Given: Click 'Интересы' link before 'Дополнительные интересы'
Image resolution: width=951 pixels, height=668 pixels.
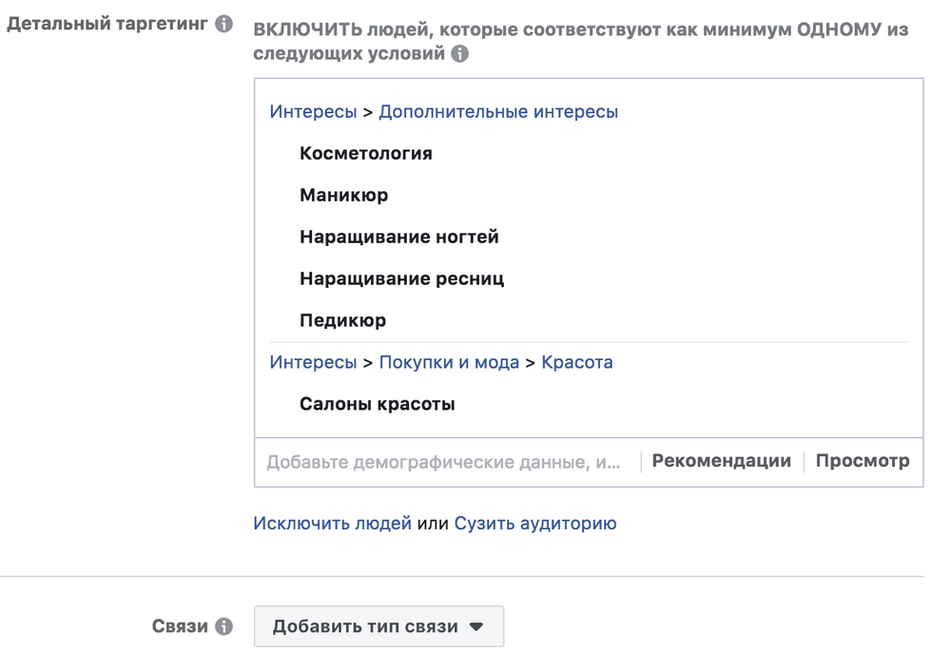Looking at the screenshot, I should (313, 111).
